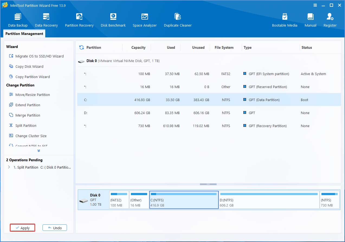This screenshot has width=345, height=242.
Task: Refresh the partition list
Action: point(81,47)
